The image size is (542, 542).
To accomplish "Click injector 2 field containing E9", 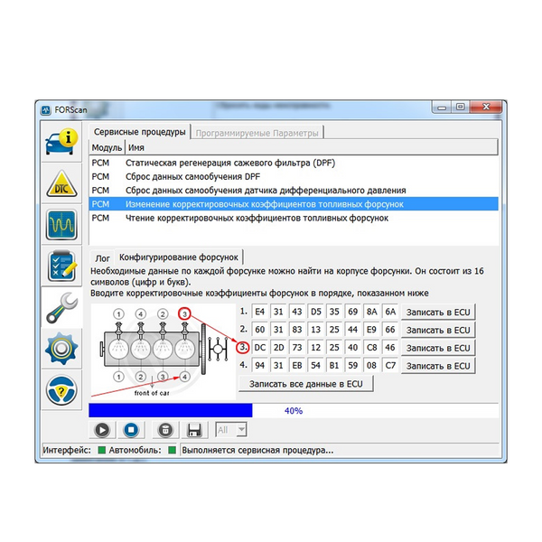I will click(371, 330).
